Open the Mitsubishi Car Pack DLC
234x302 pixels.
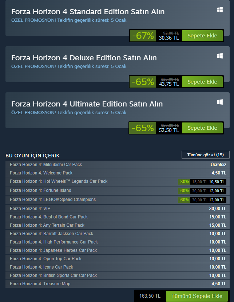(x=46, y=165)
